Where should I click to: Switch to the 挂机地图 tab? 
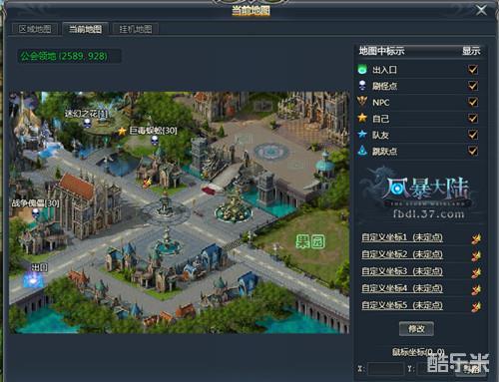click(136, 29)
